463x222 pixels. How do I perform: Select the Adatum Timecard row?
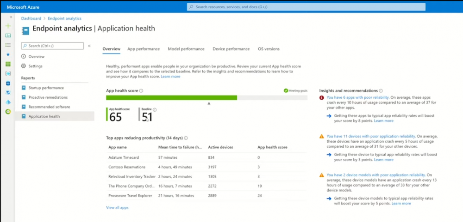[206, 157]
